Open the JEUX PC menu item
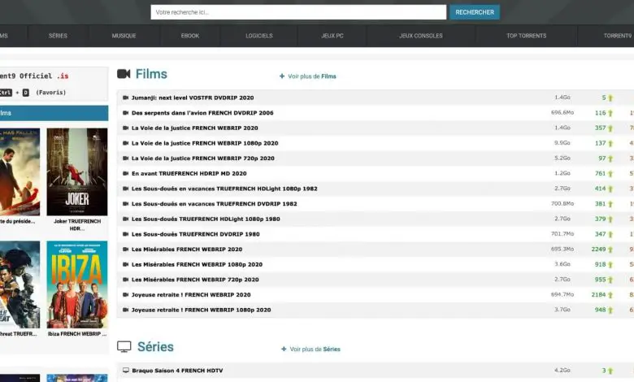The height and width of the screenshot is (382, 634). [x=332, y=36]
